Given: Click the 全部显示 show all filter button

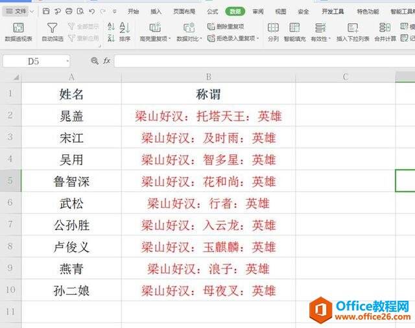Looking at the screenshot, I should (x=84, y=27).
